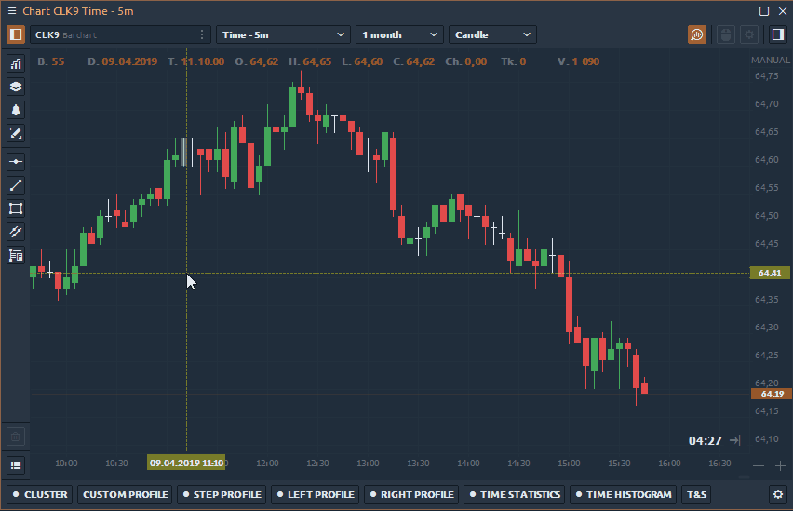Click the MANUAL scale mode label
The width and height of the screenshot is (793, 511).
pos(771,61)
